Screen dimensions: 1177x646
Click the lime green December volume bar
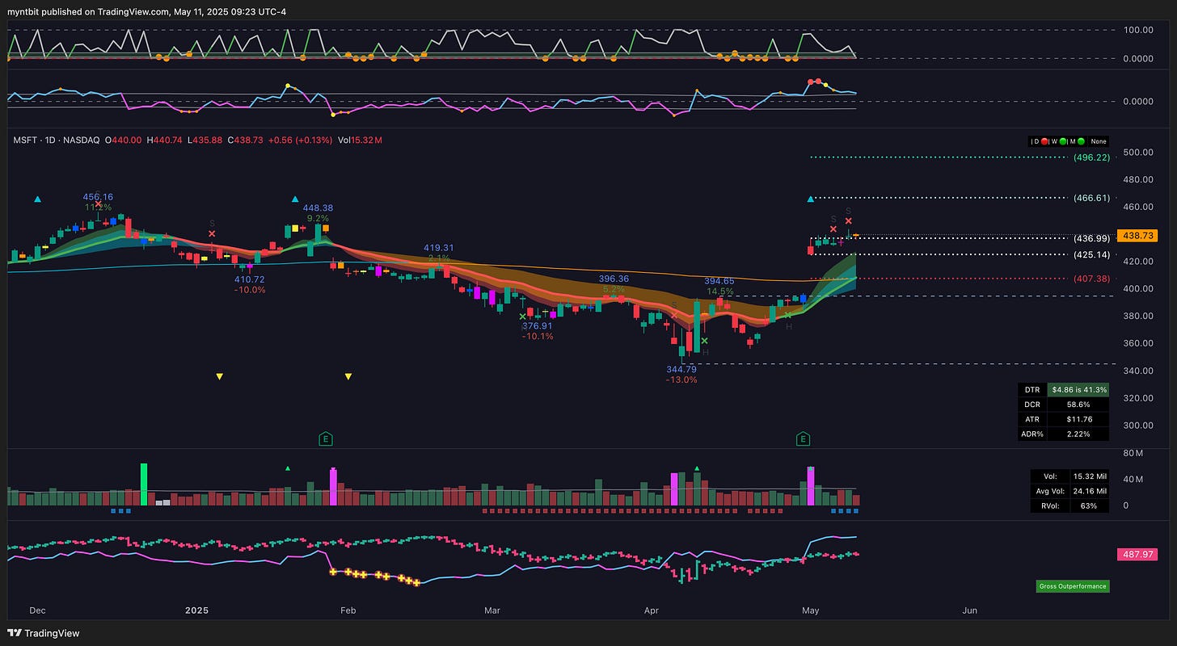pyautogui.click(x=144, y=484)
